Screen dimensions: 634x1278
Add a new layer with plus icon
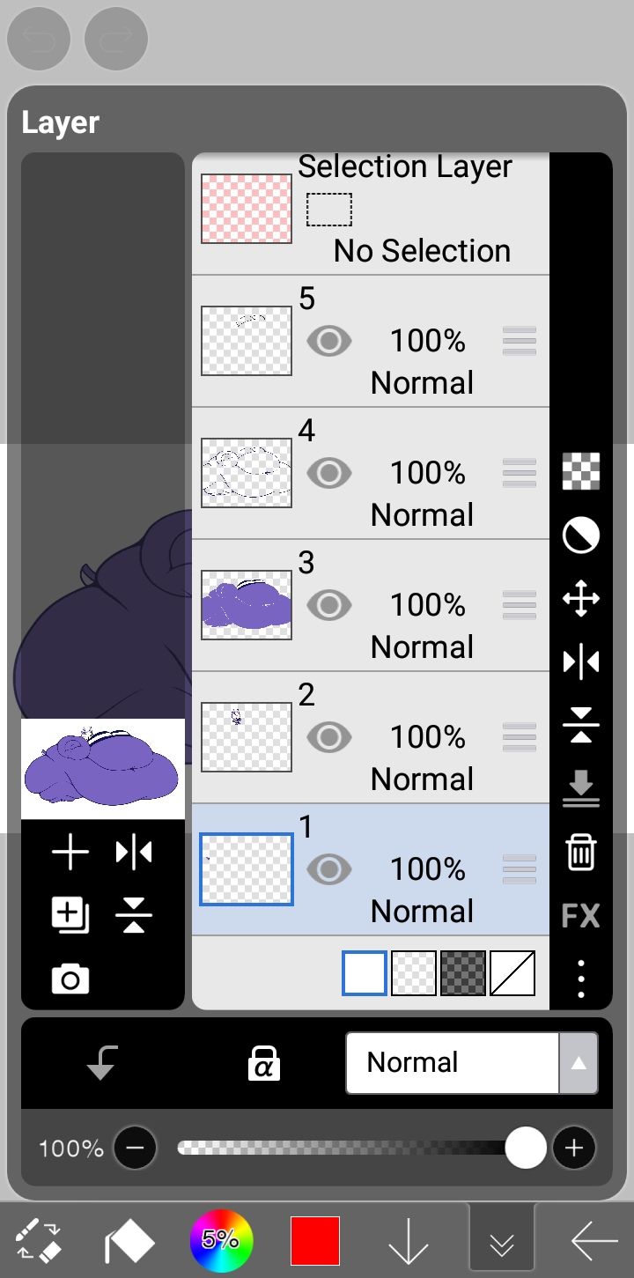point(70,853)
